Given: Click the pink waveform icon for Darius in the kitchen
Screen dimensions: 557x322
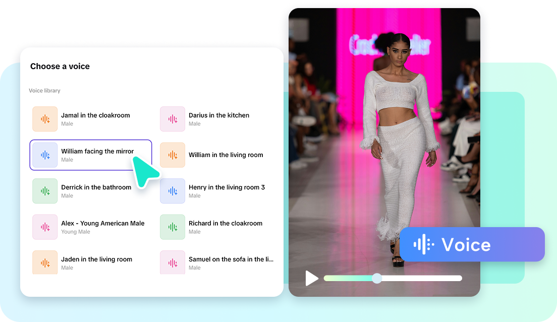Looking at the screenshot, I should pyautogui.click(x=172, y=119).
